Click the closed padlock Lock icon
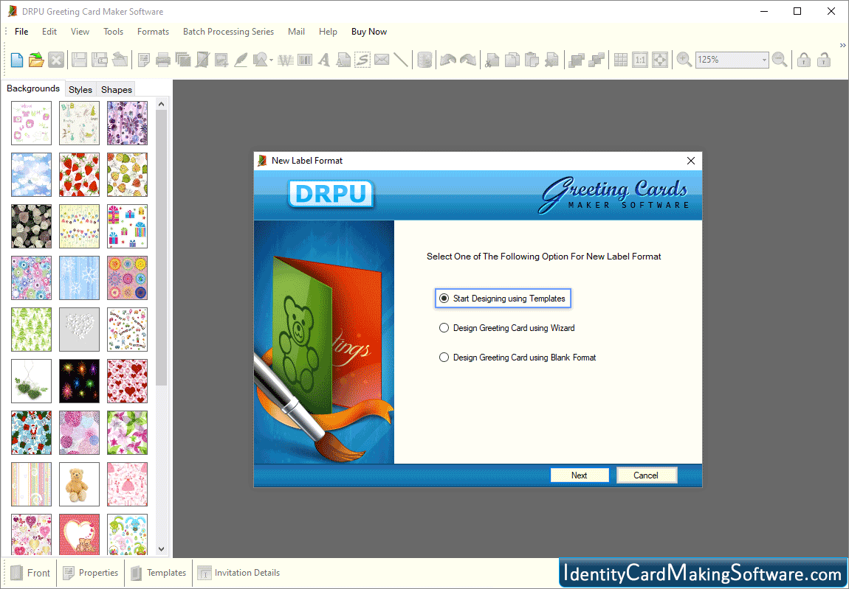 (x=804, y=60)
